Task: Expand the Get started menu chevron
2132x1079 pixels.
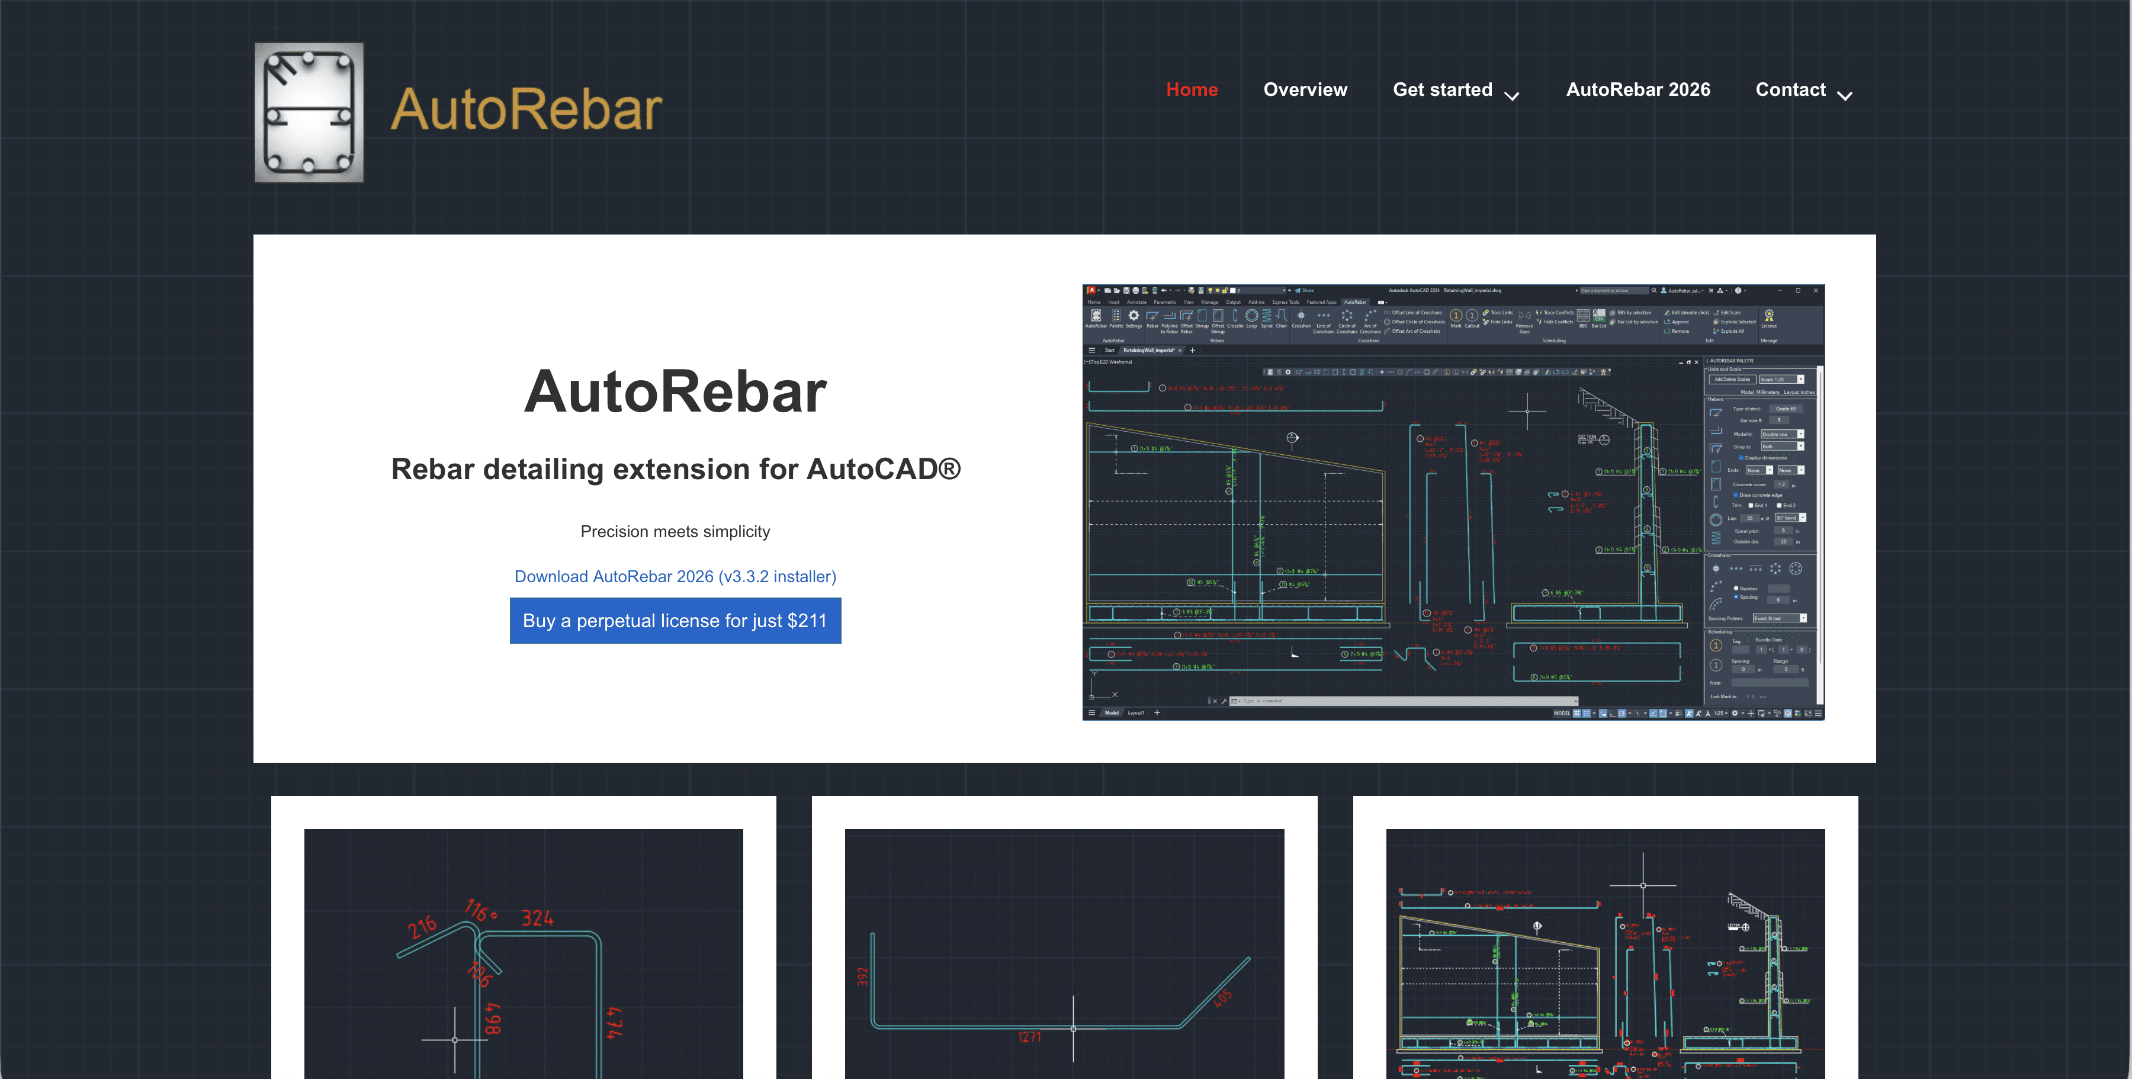Action: coord(1511,96)
